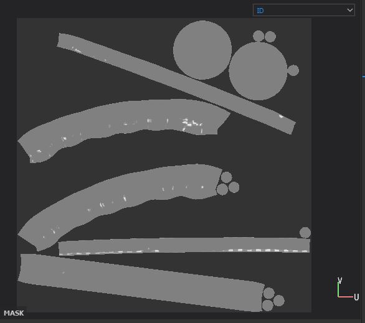365x323 pixels.
Task: Select the long diagonal strip UV island
Action: pos(176,84)
